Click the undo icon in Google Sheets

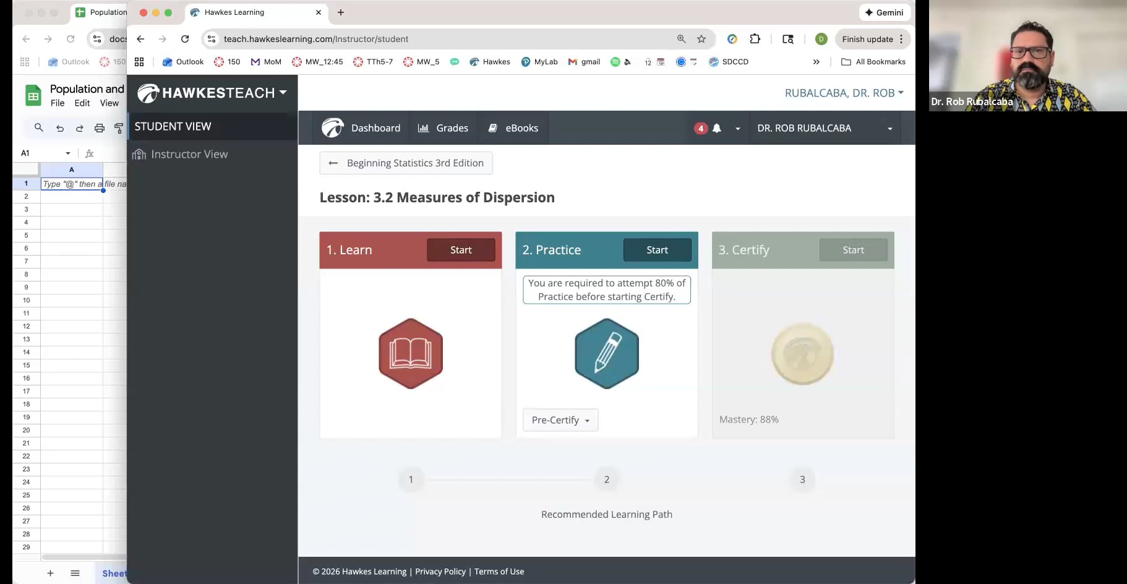point(59,128)
